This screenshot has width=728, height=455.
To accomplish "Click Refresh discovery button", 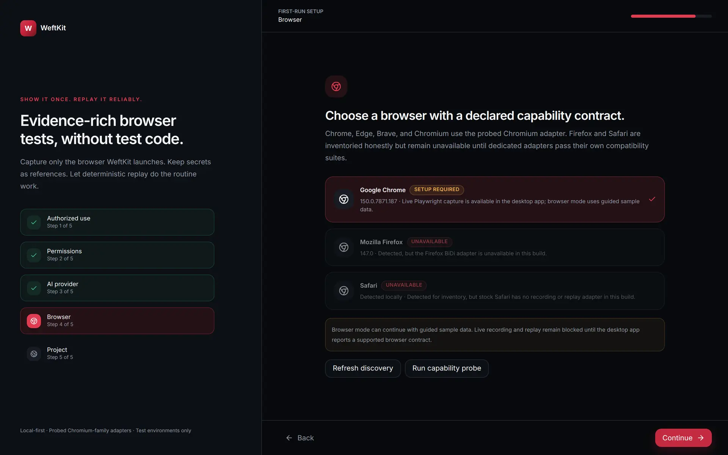I will (x=363, y=369).
